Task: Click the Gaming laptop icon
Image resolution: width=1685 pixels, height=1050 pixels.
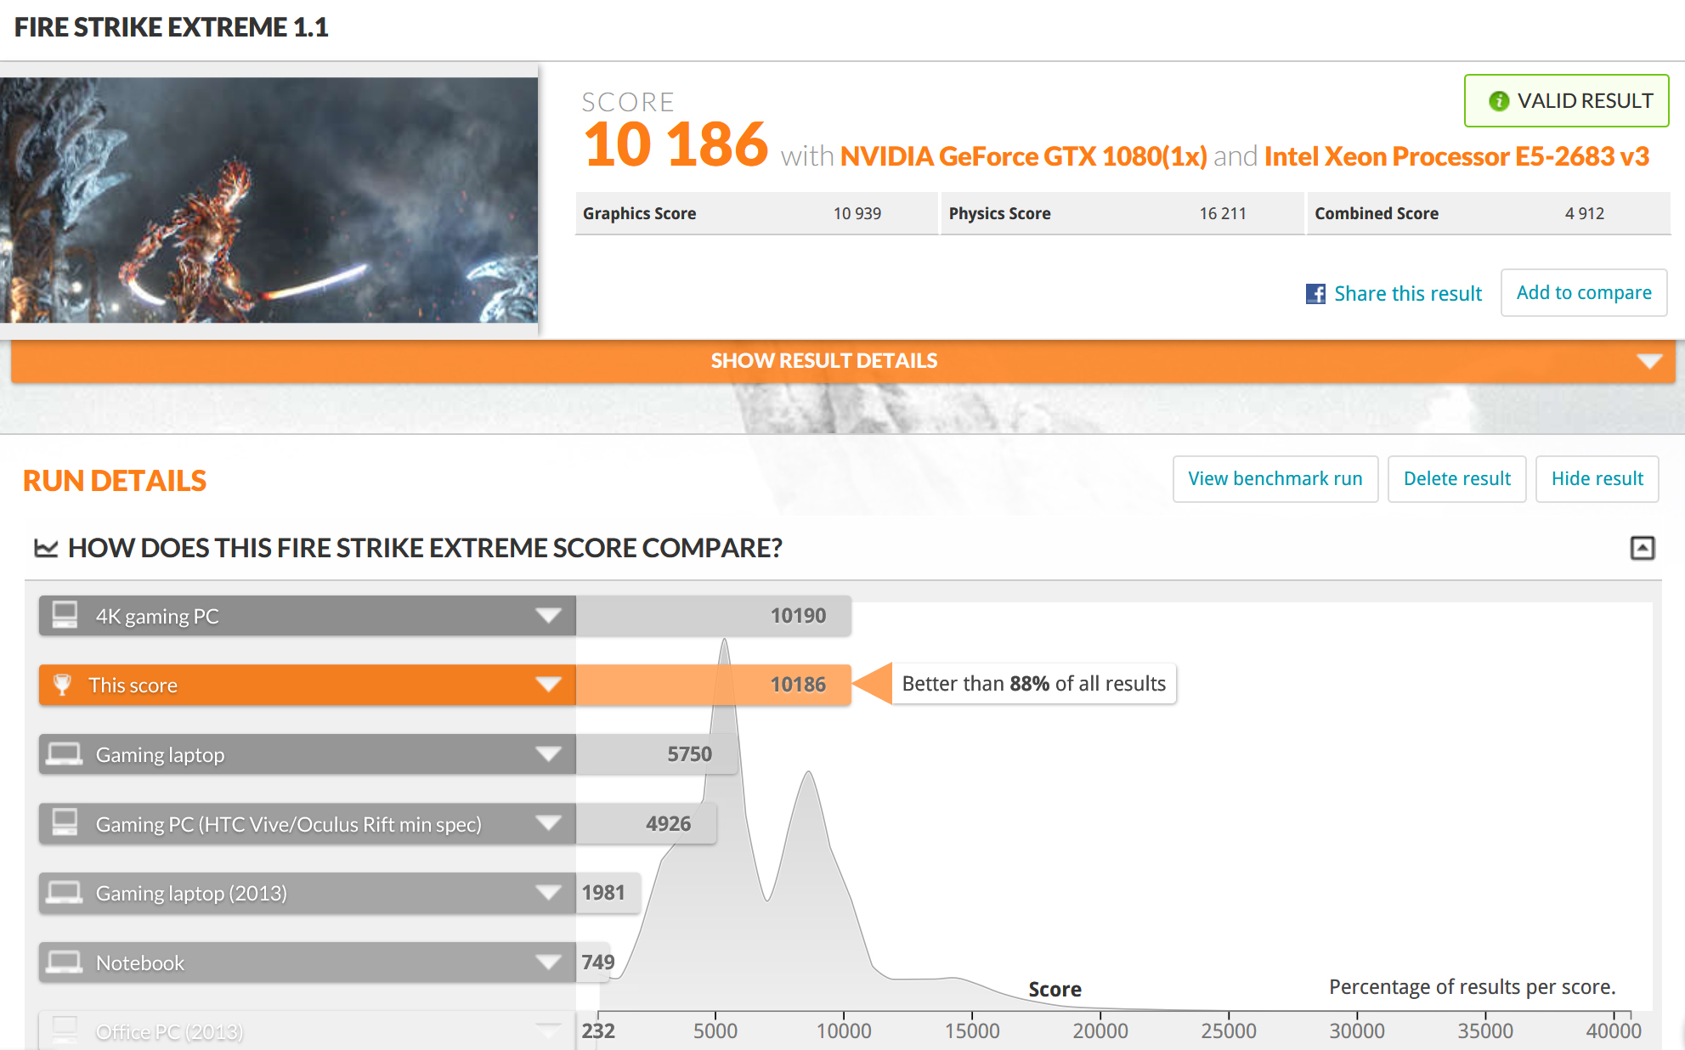Action: [x=65, y=754]
